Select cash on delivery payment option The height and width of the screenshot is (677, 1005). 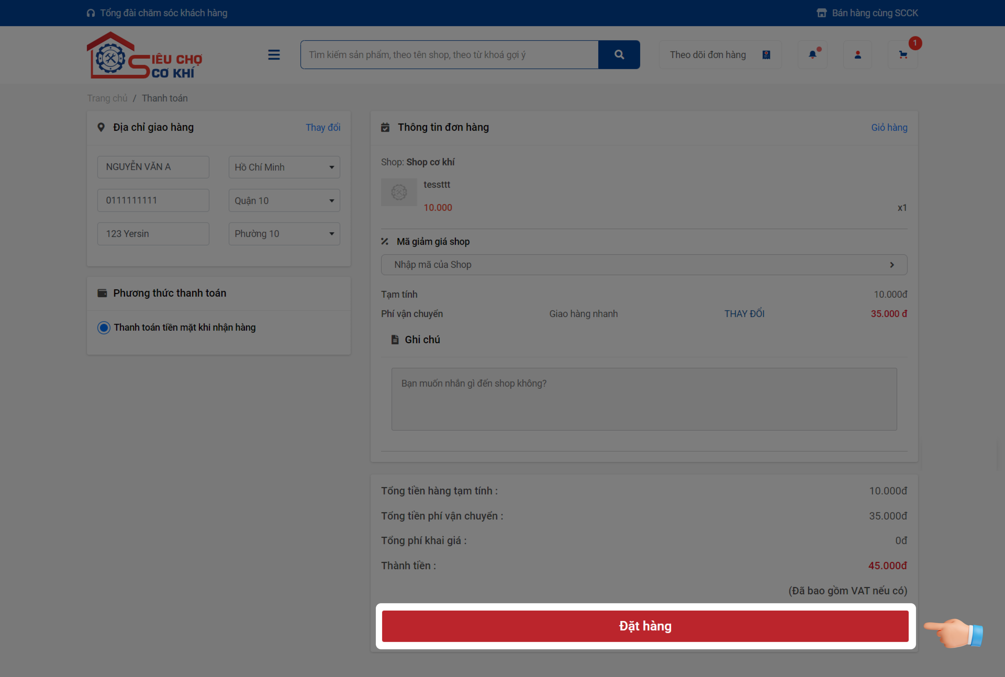coord(104,328)
